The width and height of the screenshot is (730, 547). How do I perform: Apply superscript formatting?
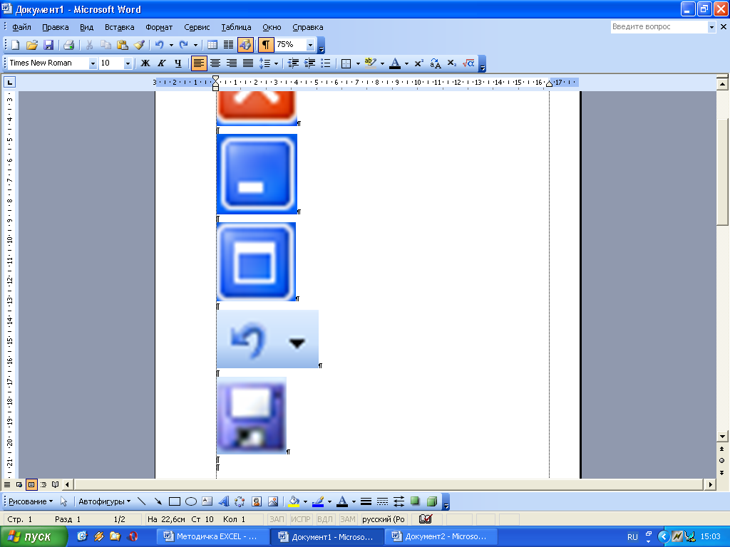click(419, 63)
